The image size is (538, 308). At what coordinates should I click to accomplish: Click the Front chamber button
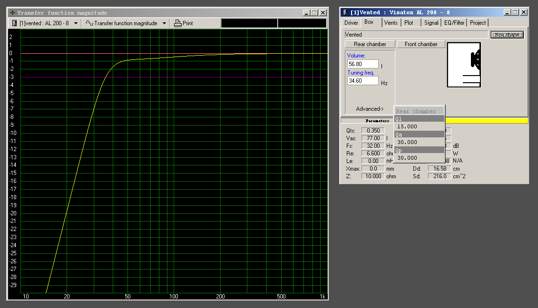tap(421, 44)
